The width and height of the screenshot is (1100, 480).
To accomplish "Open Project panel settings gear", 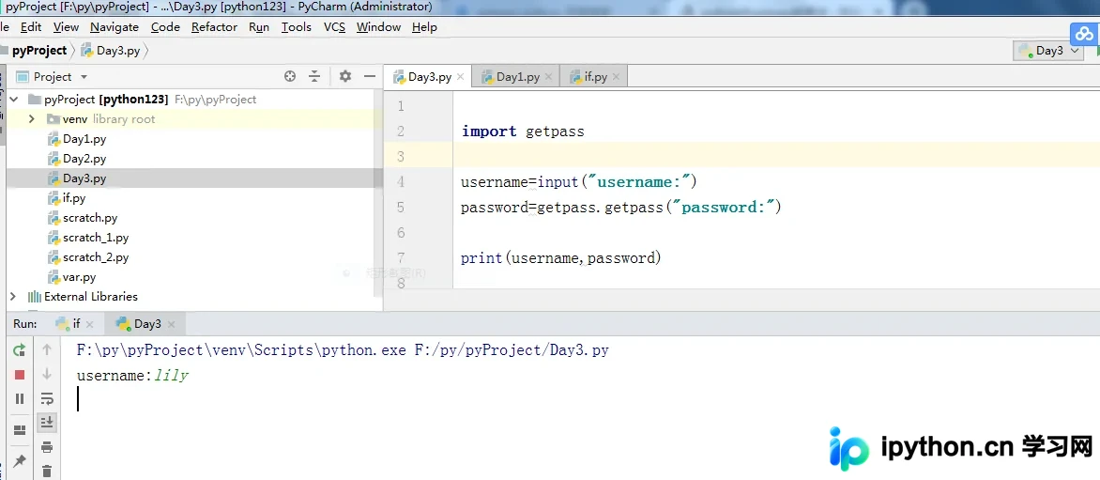I will pos(345,76).
